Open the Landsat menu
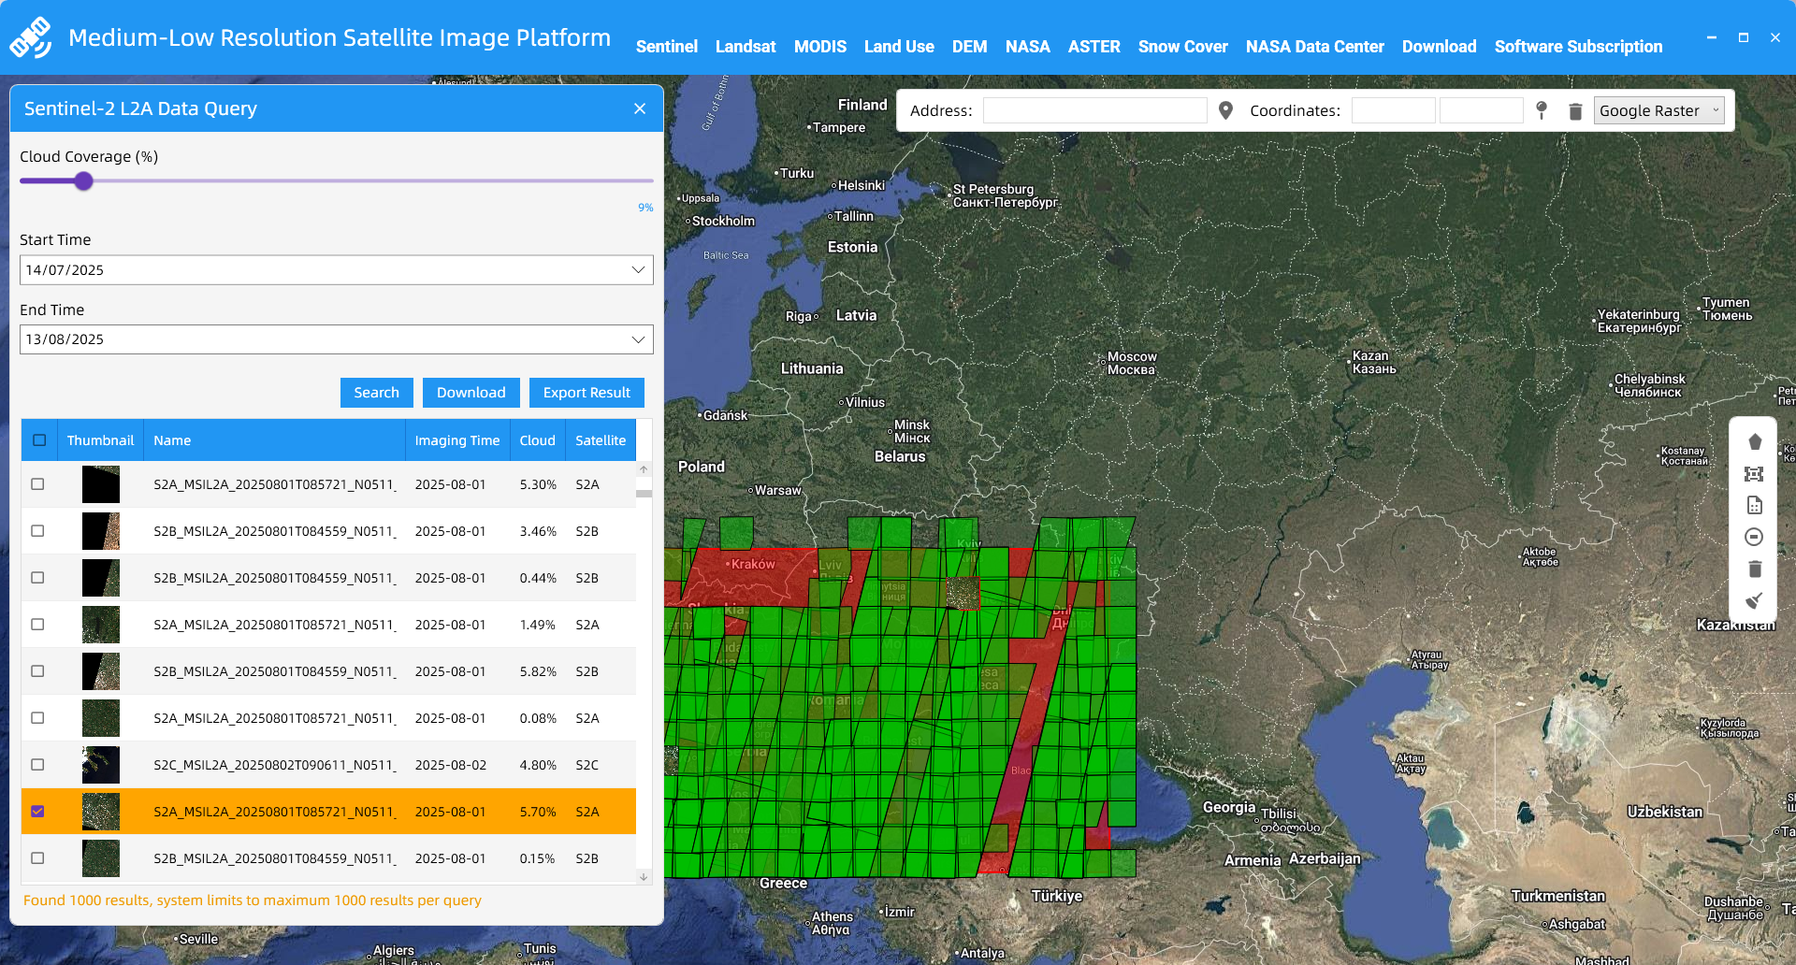Viewport: 1796px width, 965px height. 746,47
